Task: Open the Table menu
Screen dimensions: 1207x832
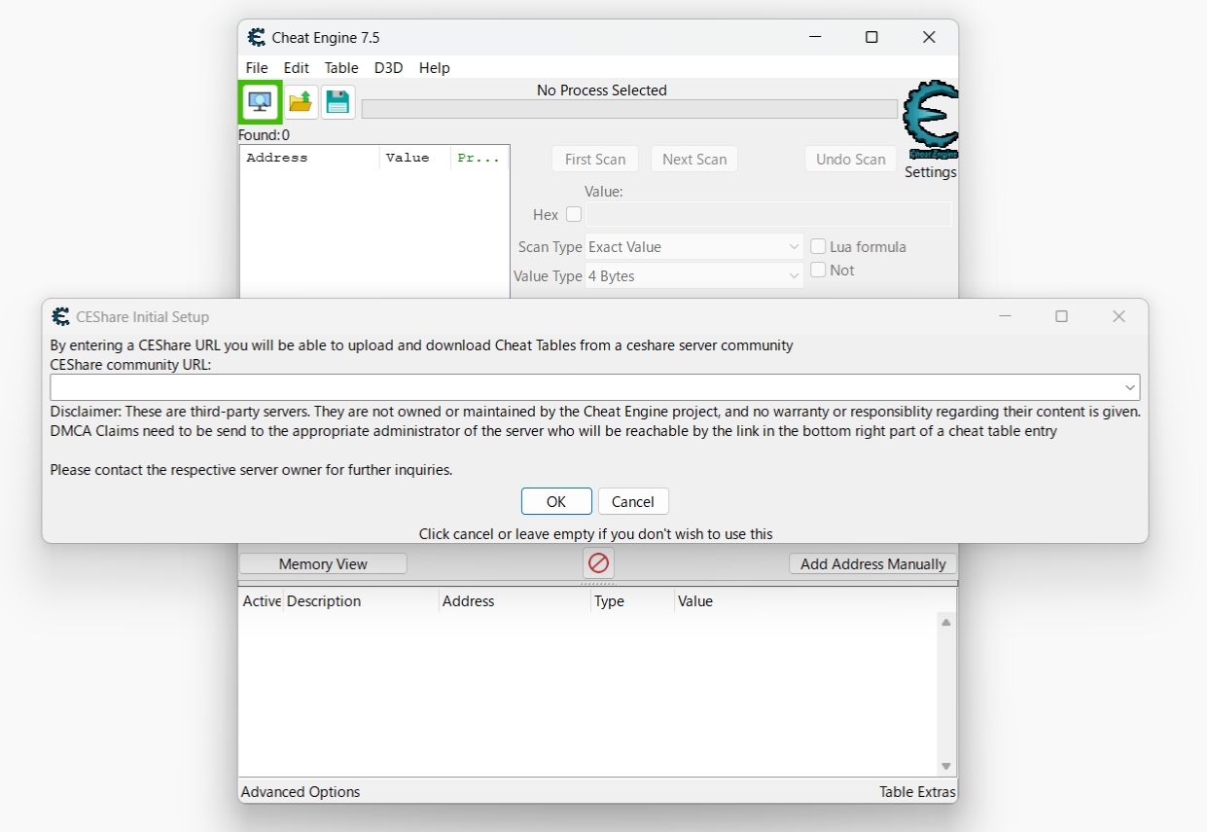Action: tap(341, 68)
